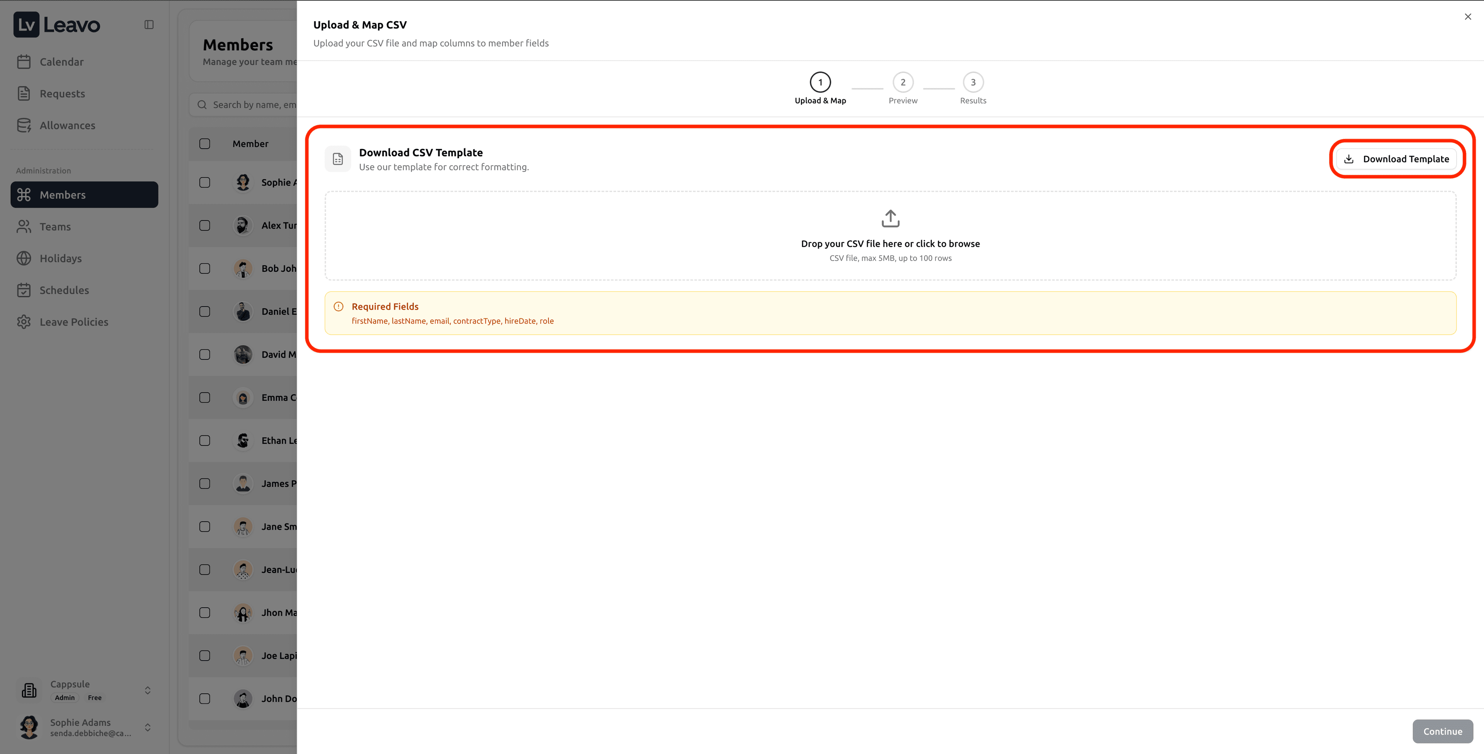Open the Calendar page from the sidebar
1484x754 pixels.
pos(61,62)
